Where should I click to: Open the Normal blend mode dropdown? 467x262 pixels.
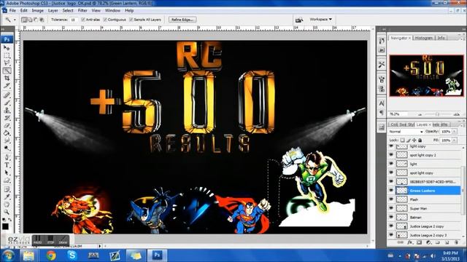click(406, 131)
